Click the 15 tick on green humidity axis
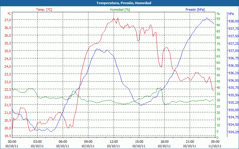 [218, 119]
